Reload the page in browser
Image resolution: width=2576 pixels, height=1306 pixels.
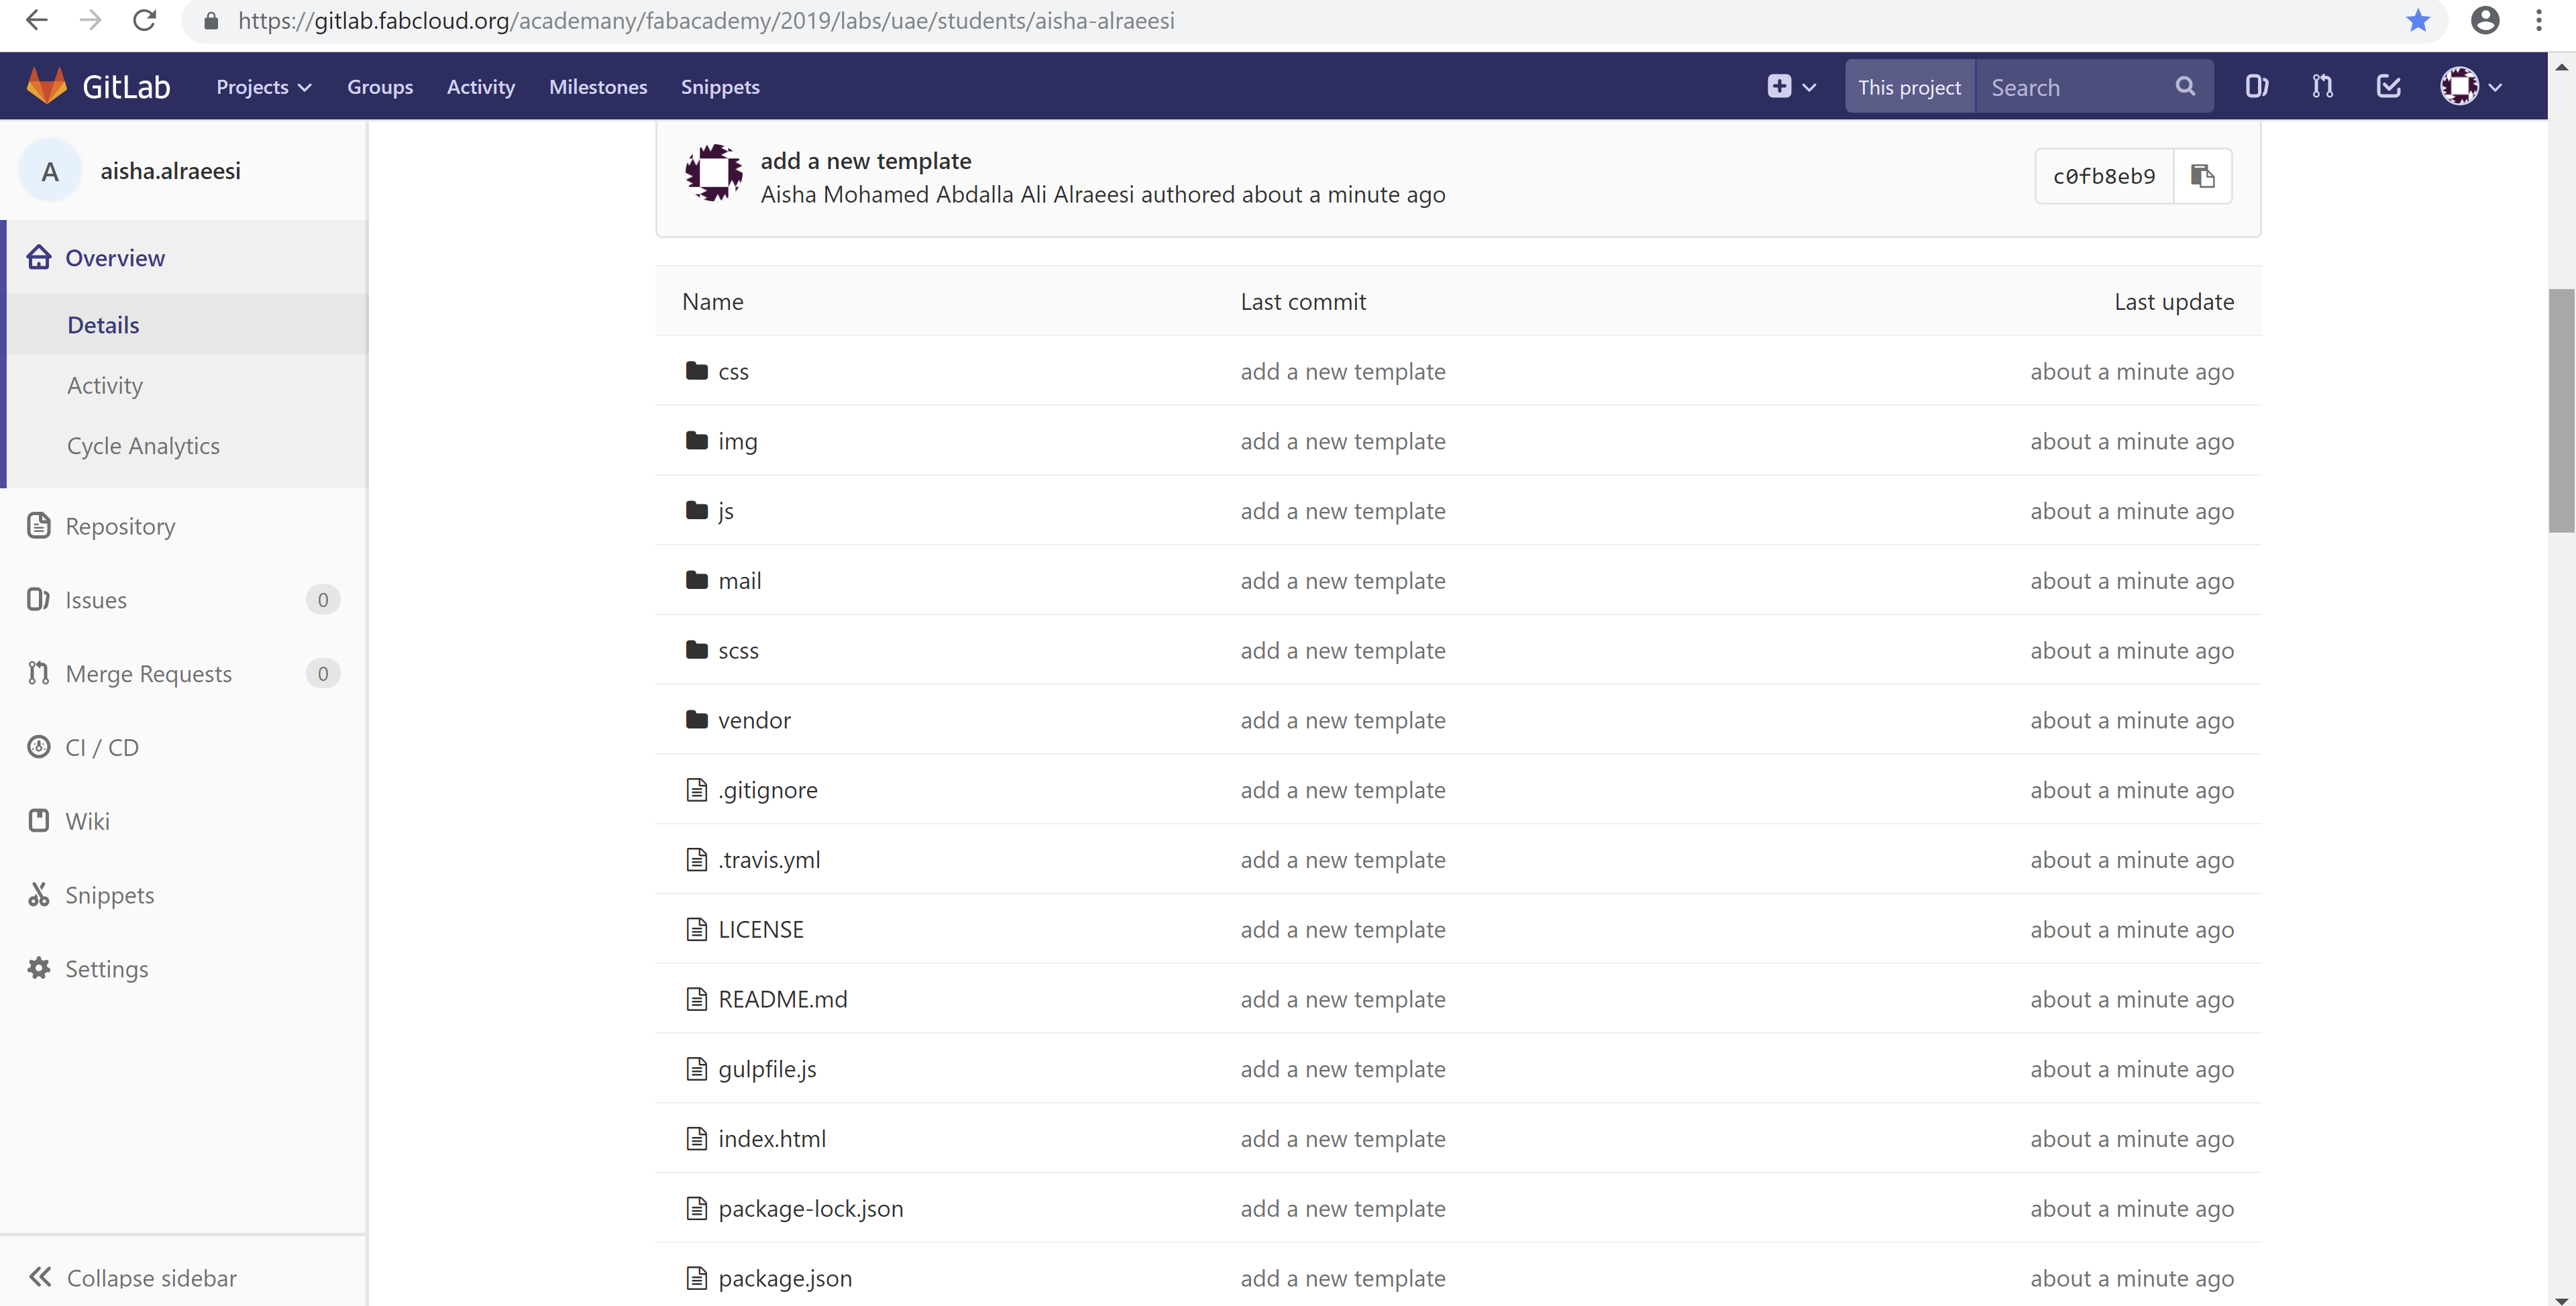[144, 21]
